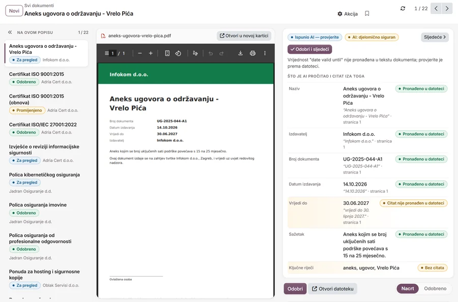Click the refresh icon near the page counter

(x=403, y=9)
